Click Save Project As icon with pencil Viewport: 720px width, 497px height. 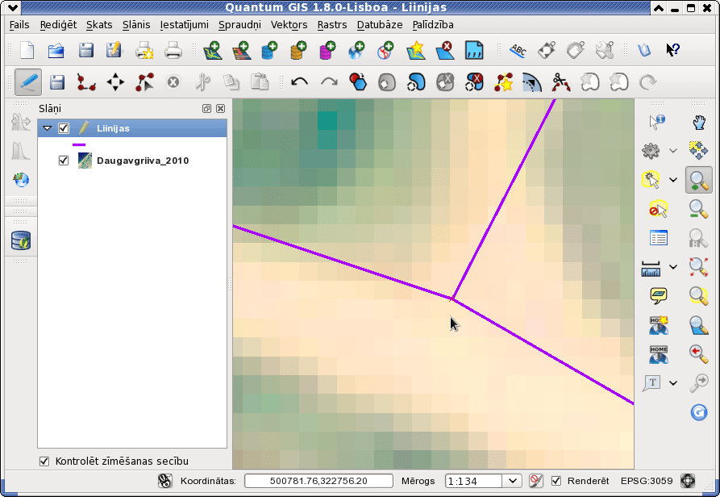tap(114, 50)
